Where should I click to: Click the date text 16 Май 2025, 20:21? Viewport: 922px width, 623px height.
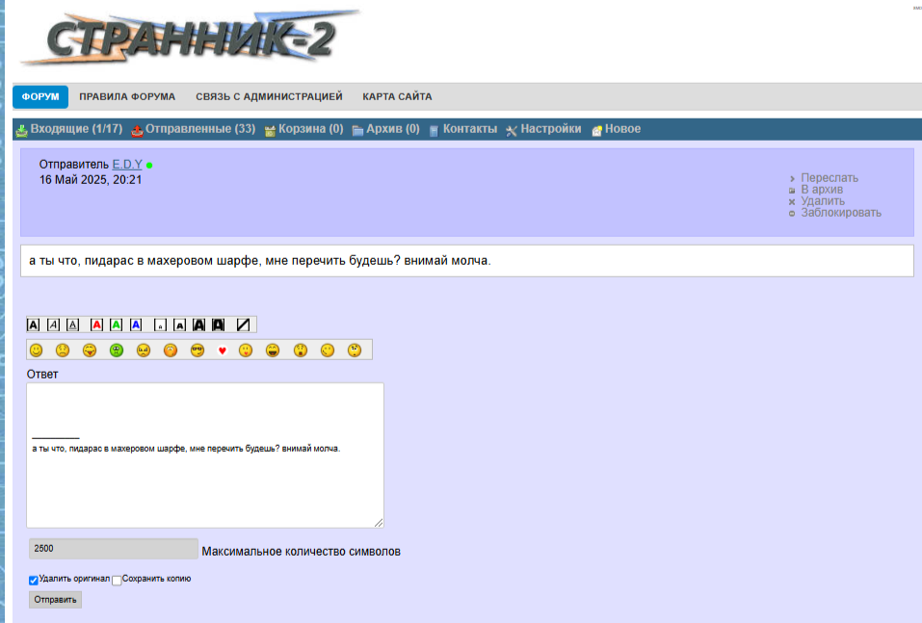(x=91, y=180)
